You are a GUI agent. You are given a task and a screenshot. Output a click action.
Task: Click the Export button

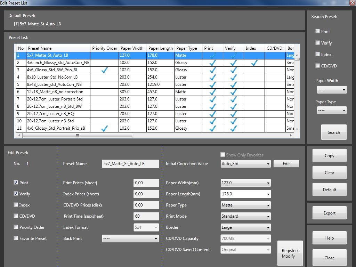329,213
